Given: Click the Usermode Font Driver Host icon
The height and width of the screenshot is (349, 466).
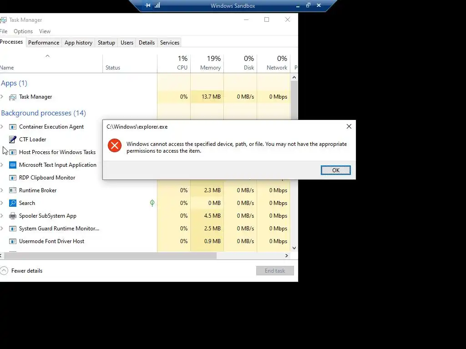Looking at the screenshot, I should click(x=12, y=242).
